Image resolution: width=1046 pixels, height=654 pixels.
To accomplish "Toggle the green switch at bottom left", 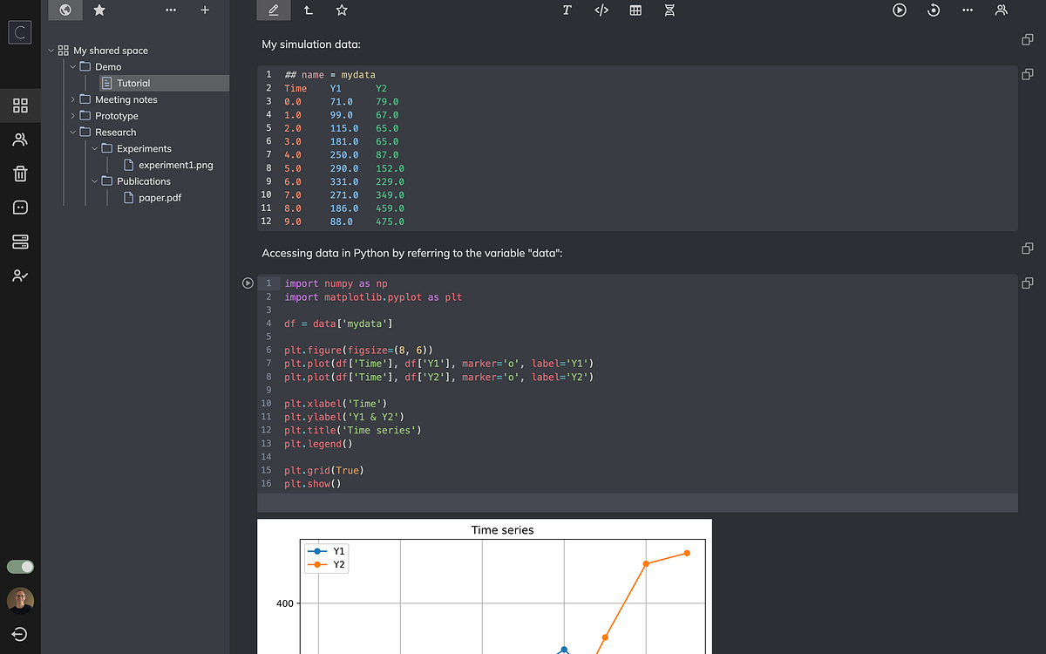I will pyautogui.click(x=20, y=567).
